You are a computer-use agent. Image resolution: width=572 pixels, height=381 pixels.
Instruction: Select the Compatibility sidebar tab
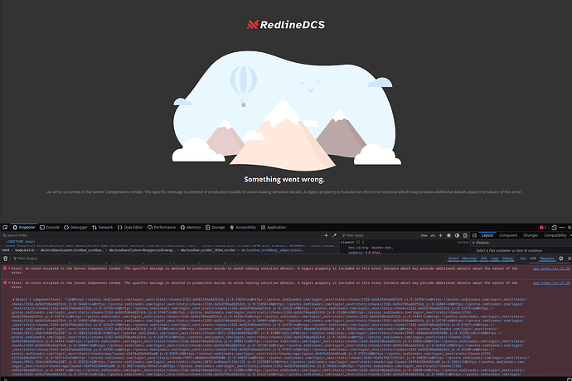[x=555, y=235]
